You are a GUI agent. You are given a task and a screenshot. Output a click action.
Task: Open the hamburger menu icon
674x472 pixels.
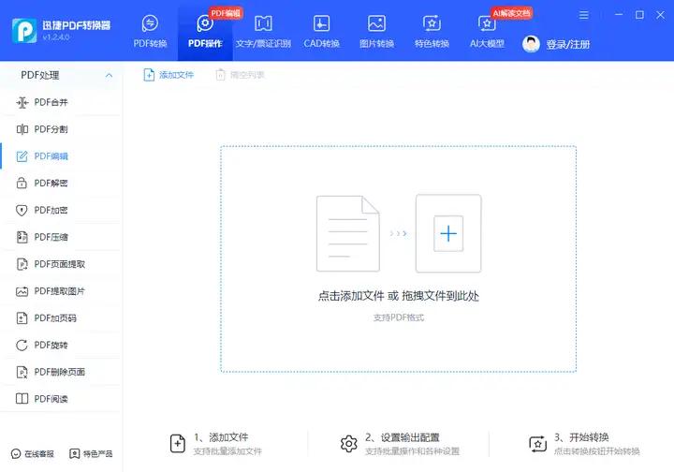[583, 15]
